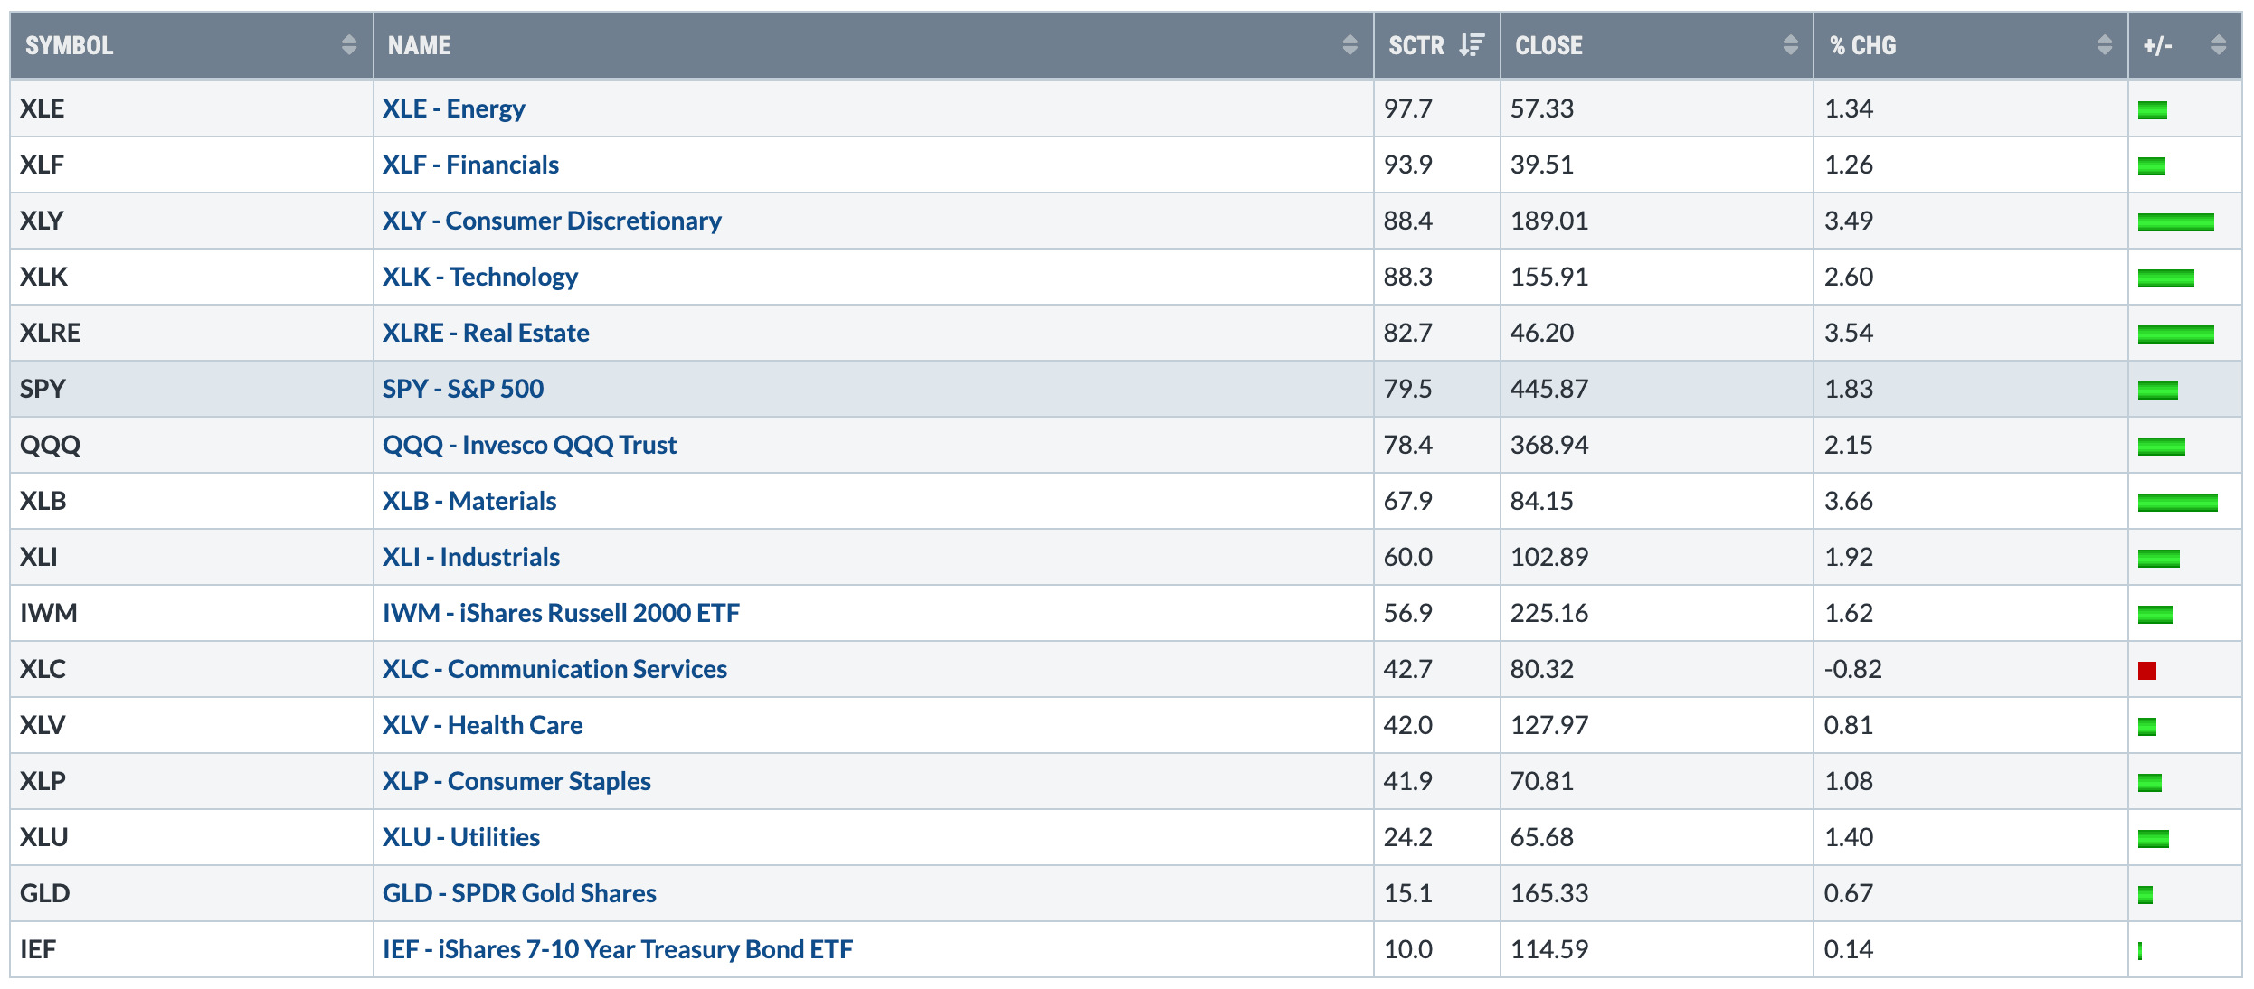Click the green change bar for XLB
Viewport: 2254px width, 989px height.
point(2177,503)
